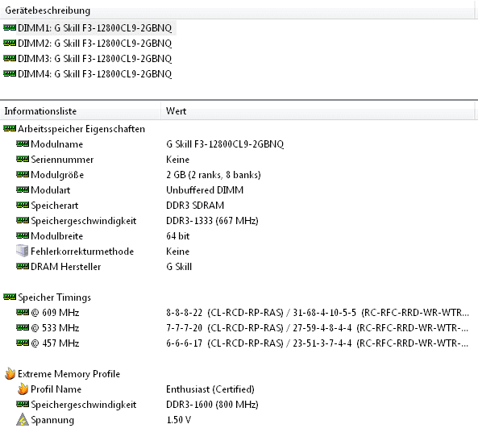This screenshot has height=445, width=478.
Task: Click the icon next to Seriennummer
Action: (23, 159)
